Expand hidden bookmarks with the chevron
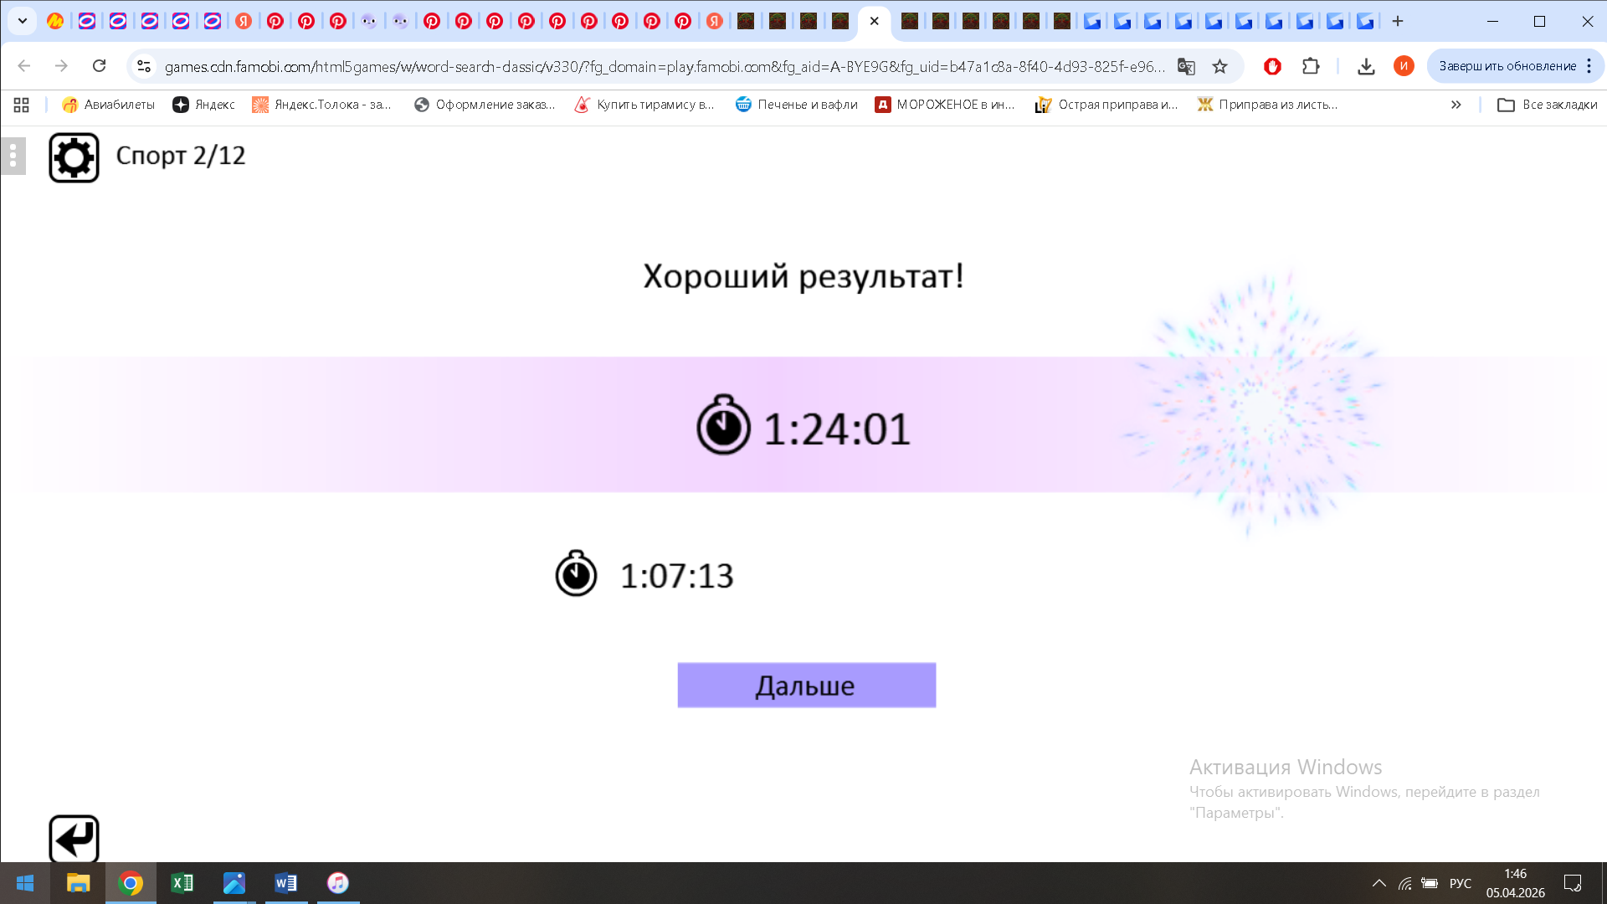The height and width of the screenshot is (904, 1607). click(1457, 105)
